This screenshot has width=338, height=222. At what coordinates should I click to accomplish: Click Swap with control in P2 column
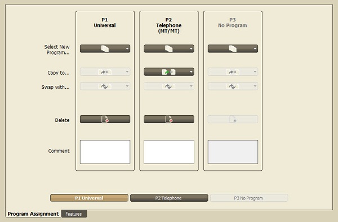(169, 86)
